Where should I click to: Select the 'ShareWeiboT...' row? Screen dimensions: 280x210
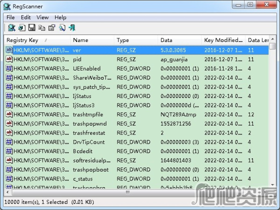[x=137, y=77]
